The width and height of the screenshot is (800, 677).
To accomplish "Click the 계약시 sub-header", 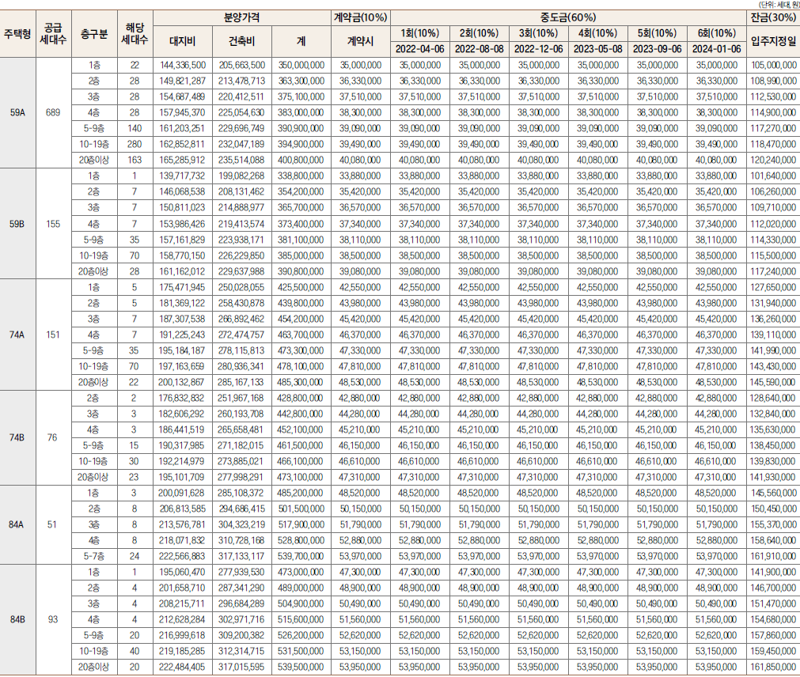I will [360, 41].
